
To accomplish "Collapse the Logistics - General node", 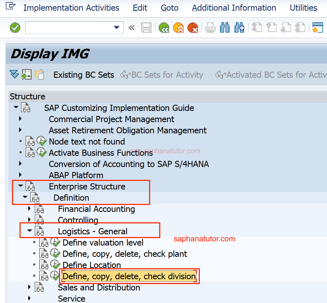I will (x=30, y=231).
